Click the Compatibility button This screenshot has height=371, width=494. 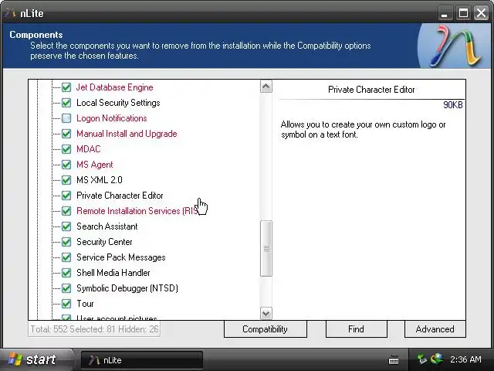coord(266,329)
